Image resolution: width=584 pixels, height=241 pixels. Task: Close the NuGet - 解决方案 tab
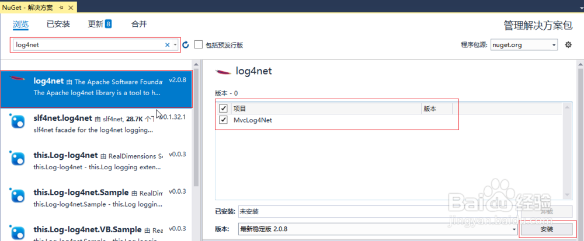(71, 7)
